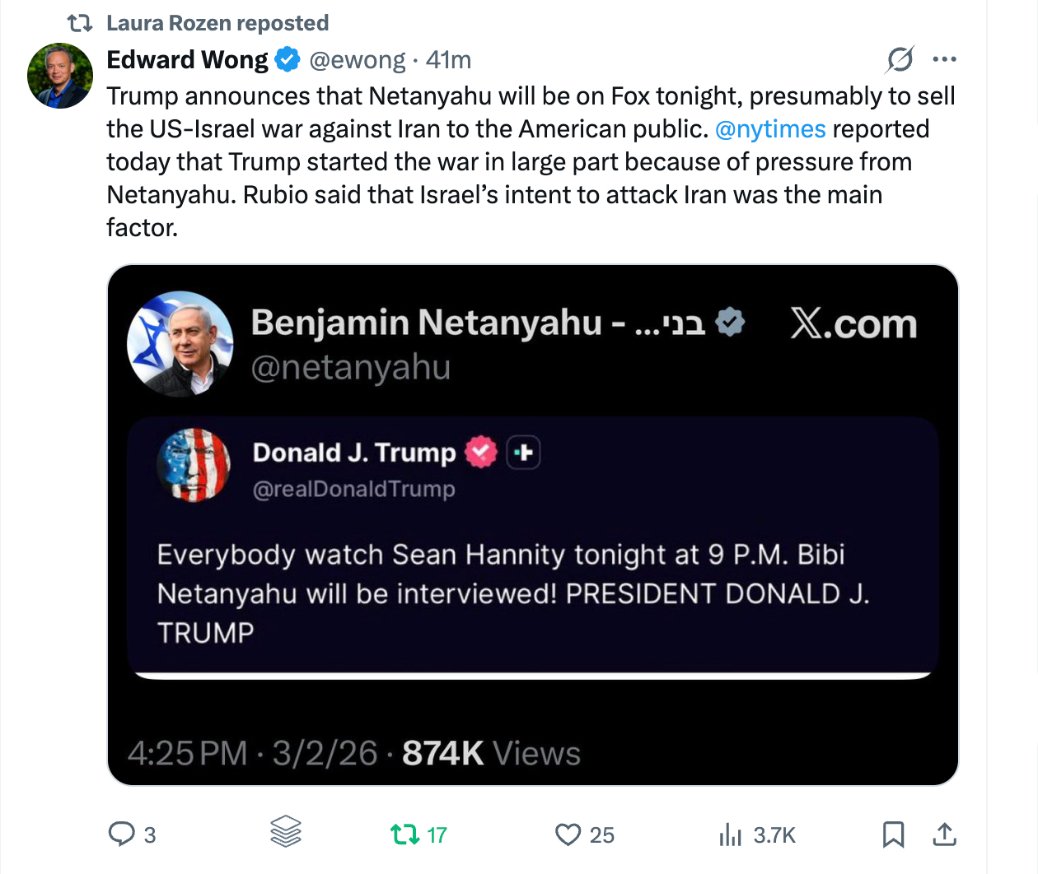
Task: View post analytics bar chart icon
Action: tap(730, 834)
